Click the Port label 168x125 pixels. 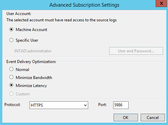click(x=102, y=105)
